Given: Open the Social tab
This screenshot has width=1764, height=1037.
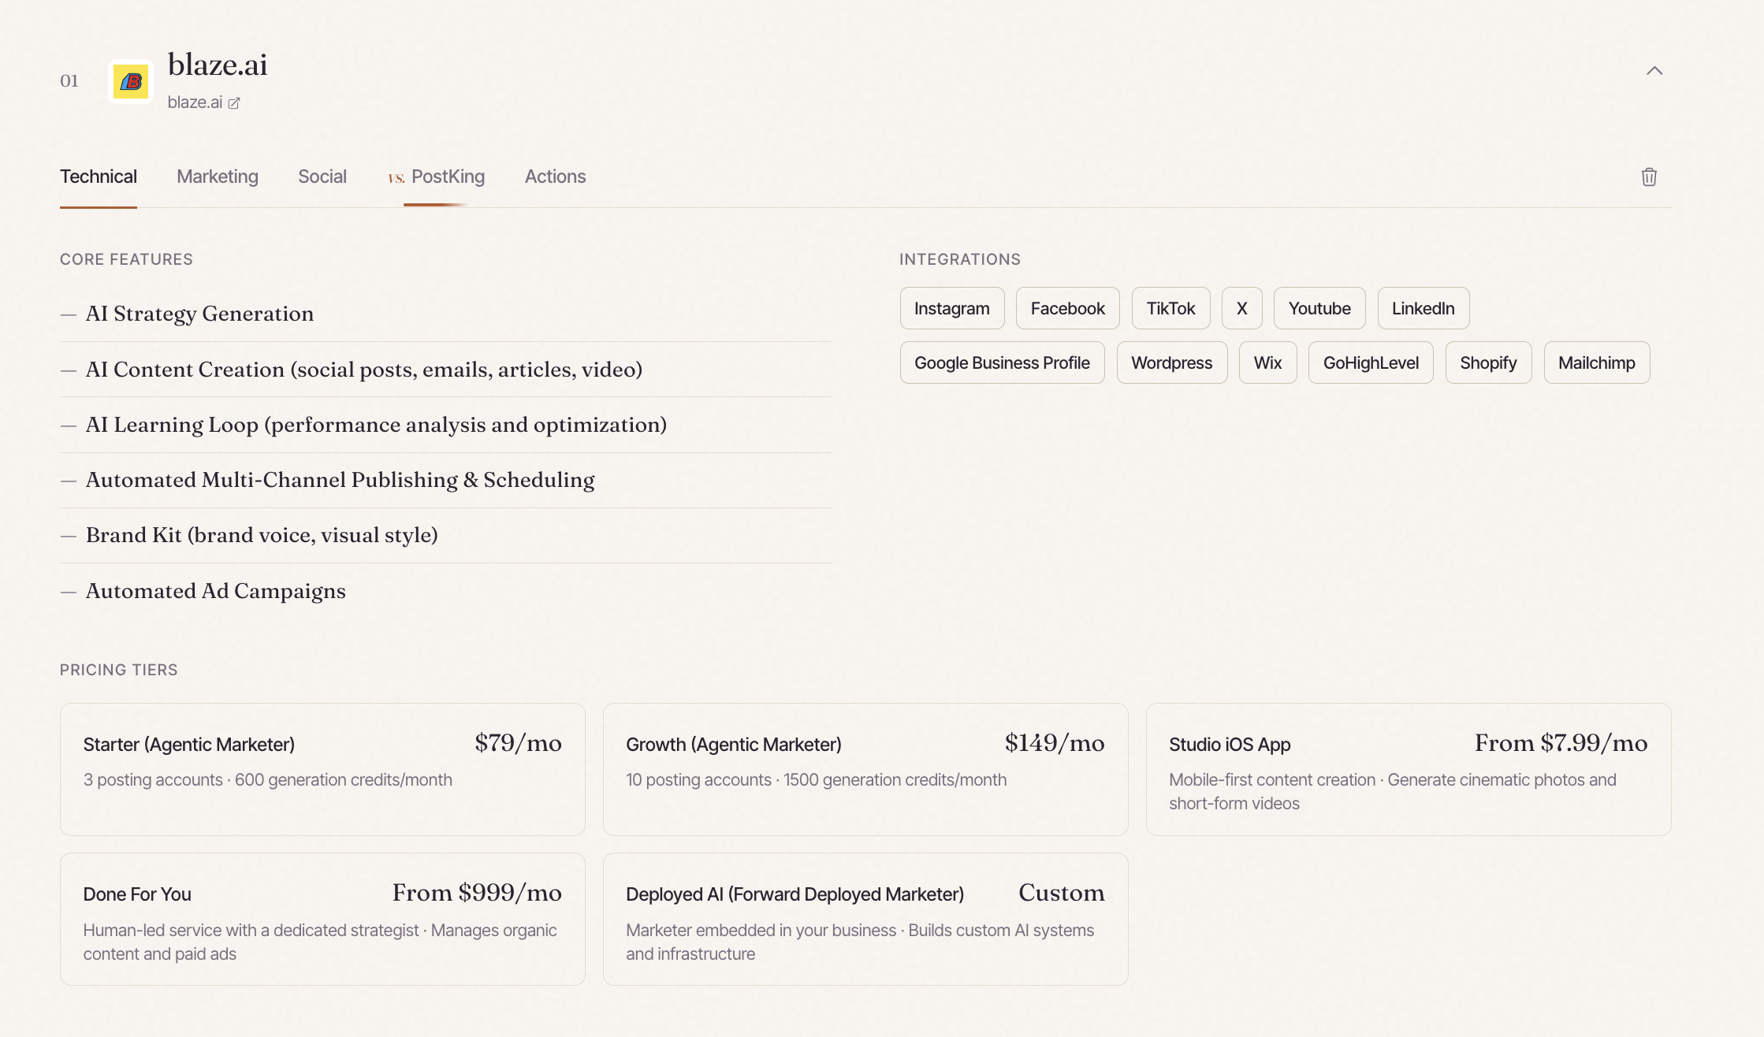Looking at the screenshot, I should 322,177.
